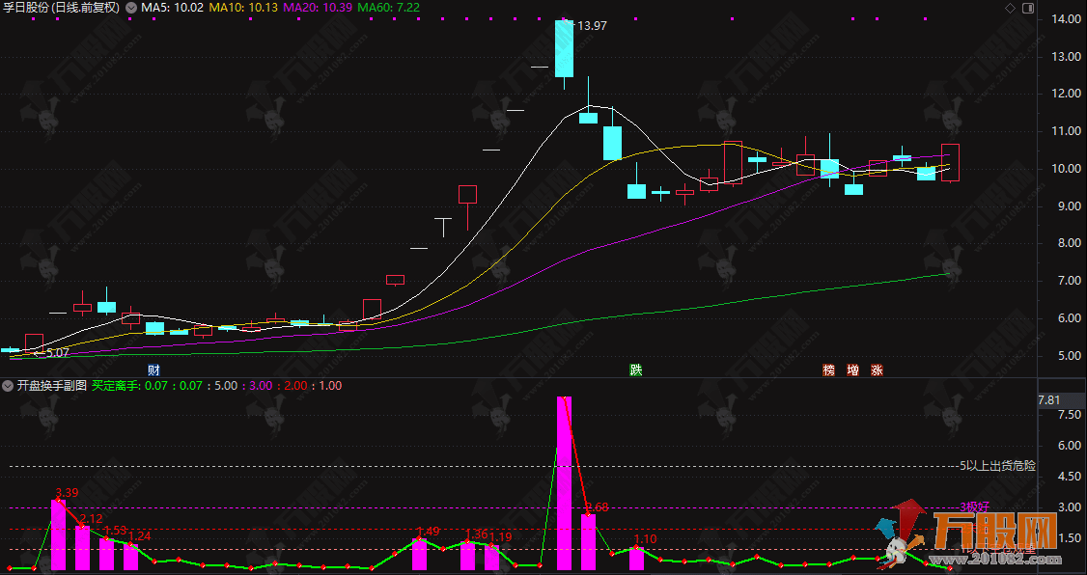1087x575 pixels.
Task: Click the 3.39 turnover bar
Action: [58, 534]
